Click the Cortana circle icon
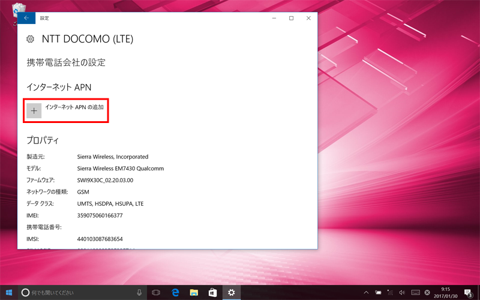This screenshot has height=300, width=480. [25, 293]
